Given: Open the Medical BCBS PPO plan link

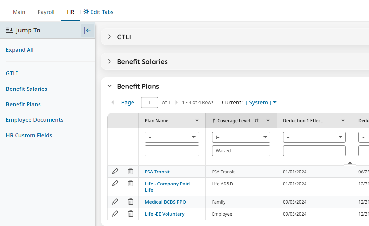Looking at the screenshot, I should (166, 202).
